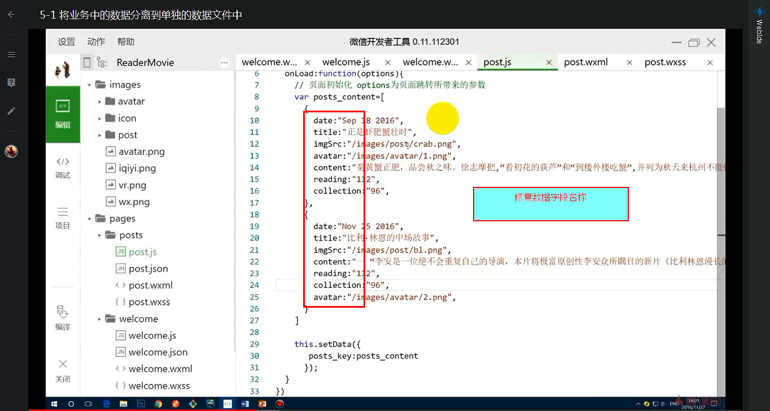
Task: Open the question icon in player sidebar
Action: [x=11, y=82]
